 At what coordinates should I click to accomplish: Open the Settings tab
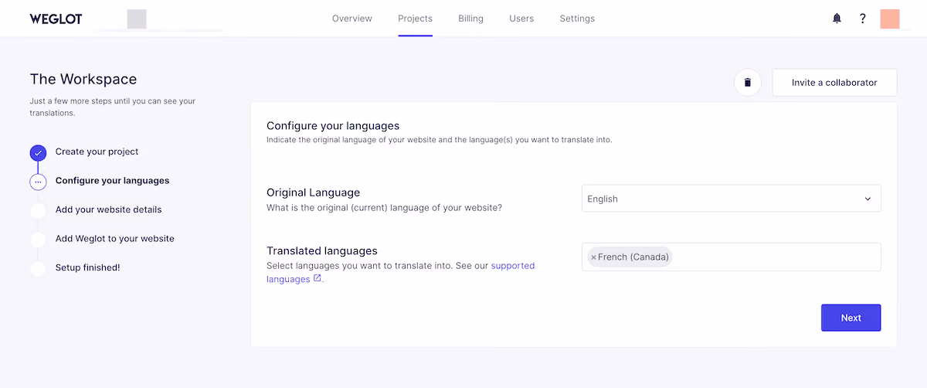coord(577,19)
